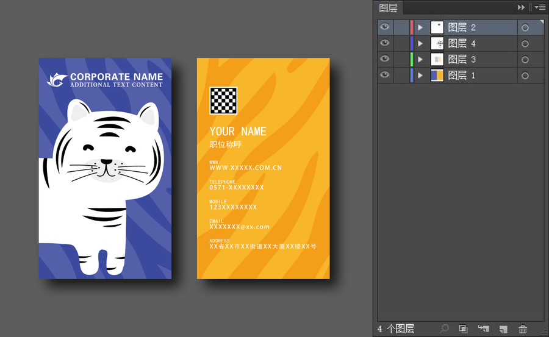This screenshot has width=549, height=337.
Task: Expand 图层 3 with its triangle
Action: coord(420,59)
